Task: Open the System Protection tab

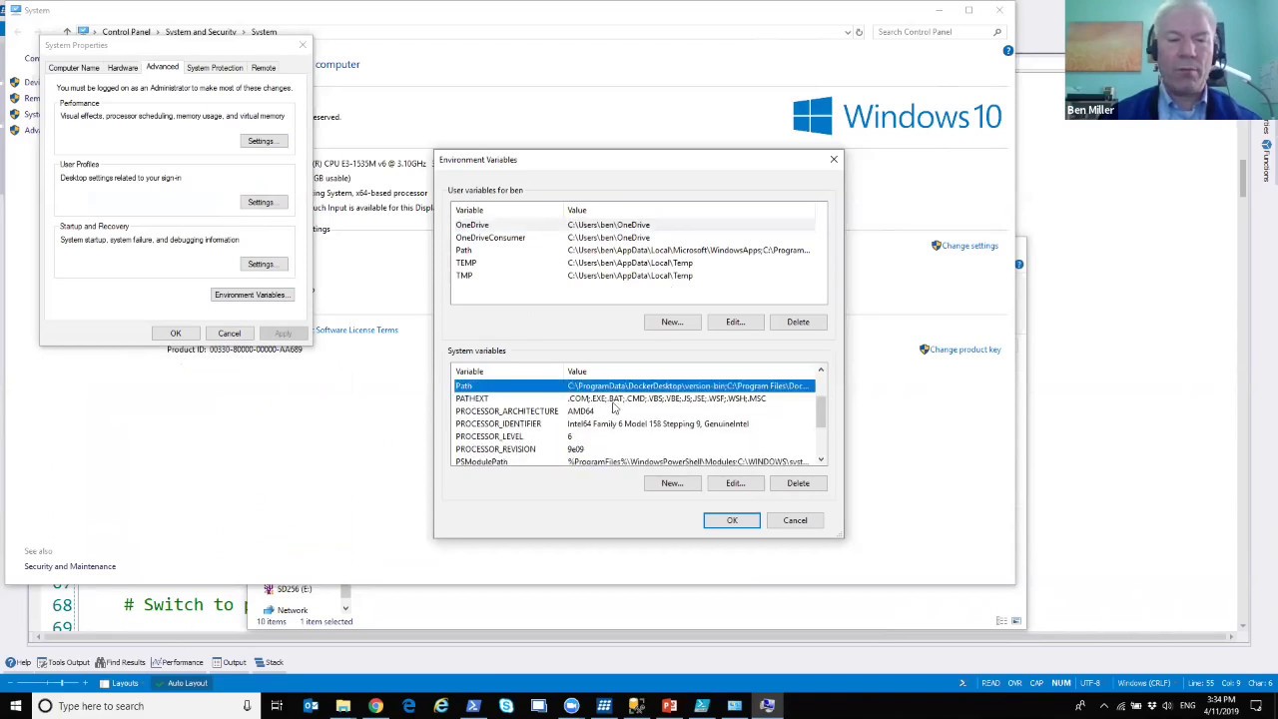Action: coord(215,68)
